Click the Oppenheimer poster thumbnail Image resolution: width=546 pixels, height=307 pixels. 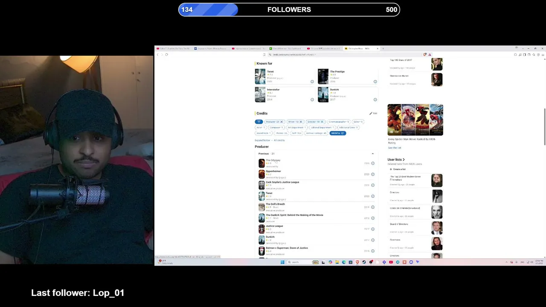click(261, 174)
